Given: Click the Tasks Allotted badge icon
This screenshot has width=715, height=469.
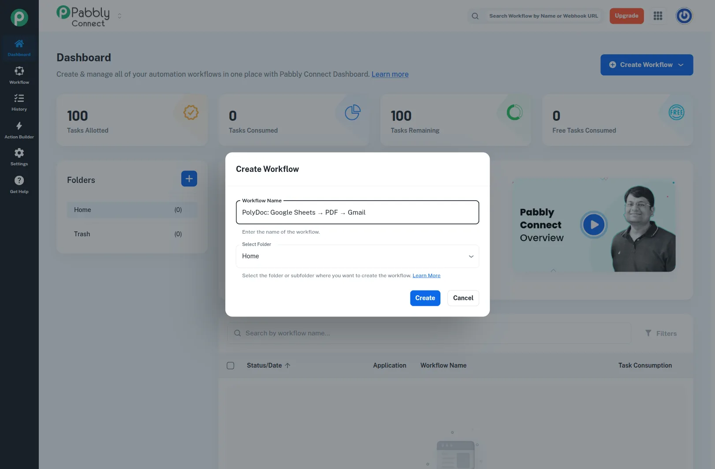Looking at the screenshot, I should [191, 112].
